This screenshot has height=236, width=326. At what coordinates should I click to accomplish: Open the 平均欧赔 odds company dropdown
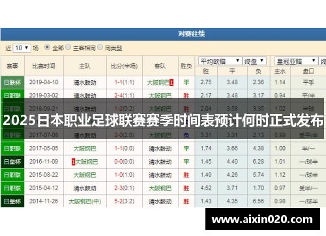pyautogui.click(x=220, y=61)
